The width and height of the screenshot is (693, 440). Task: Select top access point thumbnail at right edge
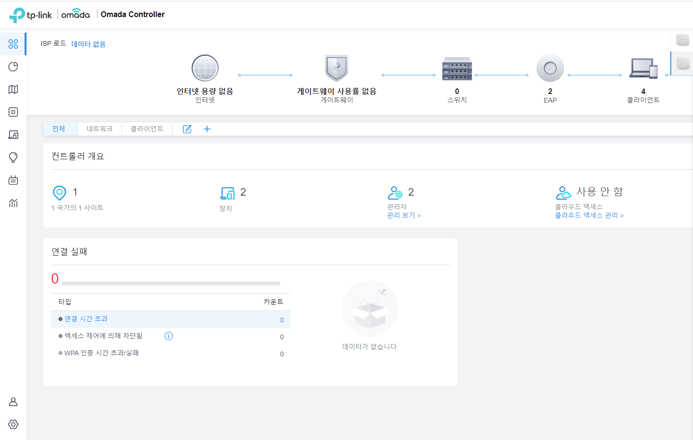pos(682,40)
